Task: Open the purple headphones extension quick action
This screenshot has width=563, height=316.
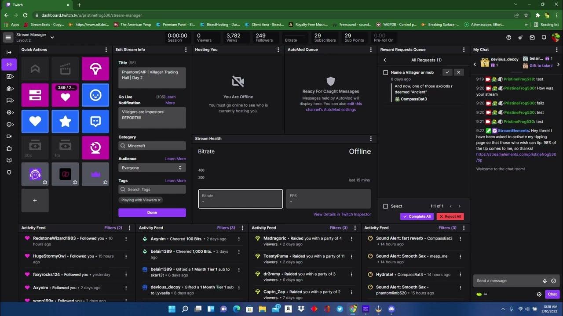Action: [35, 174]
